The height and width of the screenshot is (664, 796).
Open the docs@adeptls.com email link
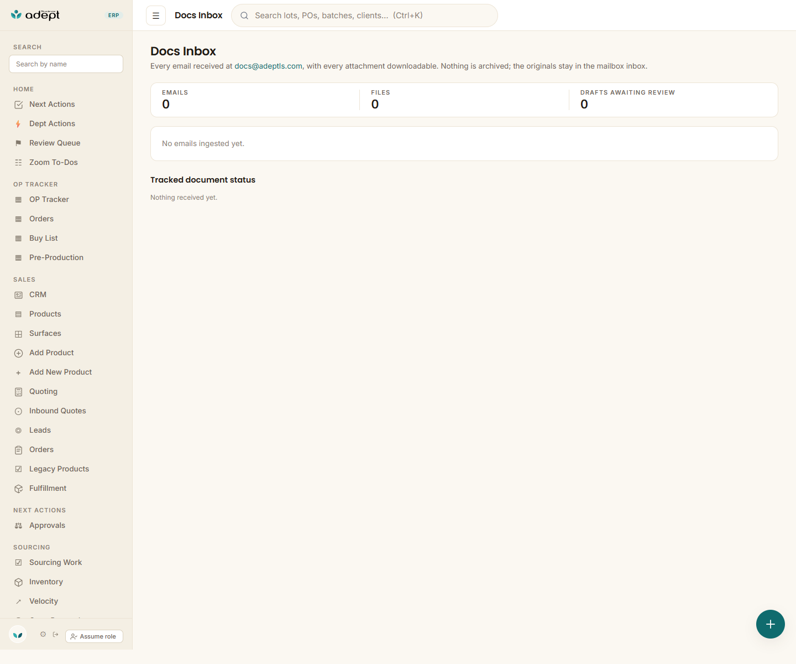click(x=268, y=66)
